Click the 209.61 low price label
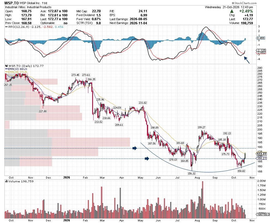Image resolution: width=270 pixels, height=223 pixels. pyautogui.click(x=119, y=125)
